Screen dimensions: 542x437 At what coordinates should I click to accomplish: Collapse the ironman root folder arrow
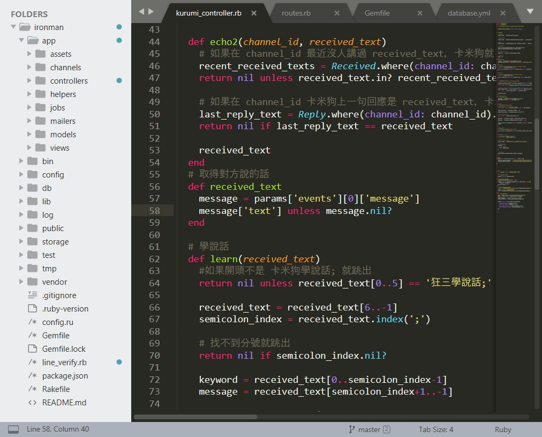click(13, 27)
